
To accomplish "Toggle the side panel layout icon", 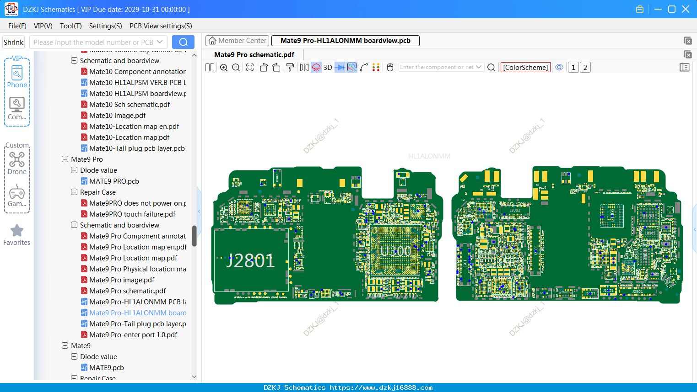I will pos(685,67).
